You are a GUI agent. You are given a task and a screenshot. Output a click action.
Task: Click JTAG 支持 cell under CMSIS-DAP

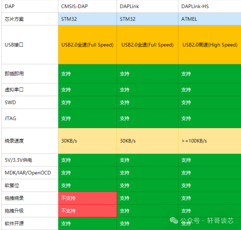pos(87,118)
